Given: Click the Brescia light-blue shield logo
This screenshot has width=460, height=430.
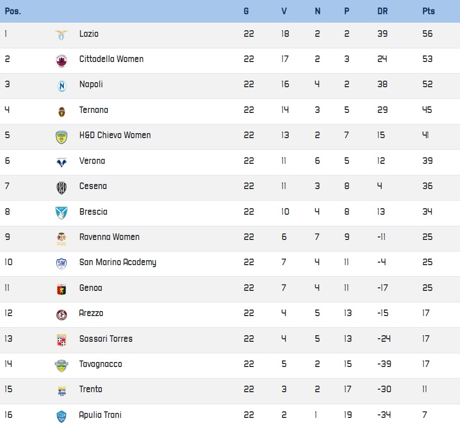Looking at the screenshot, I should (62, 213).
